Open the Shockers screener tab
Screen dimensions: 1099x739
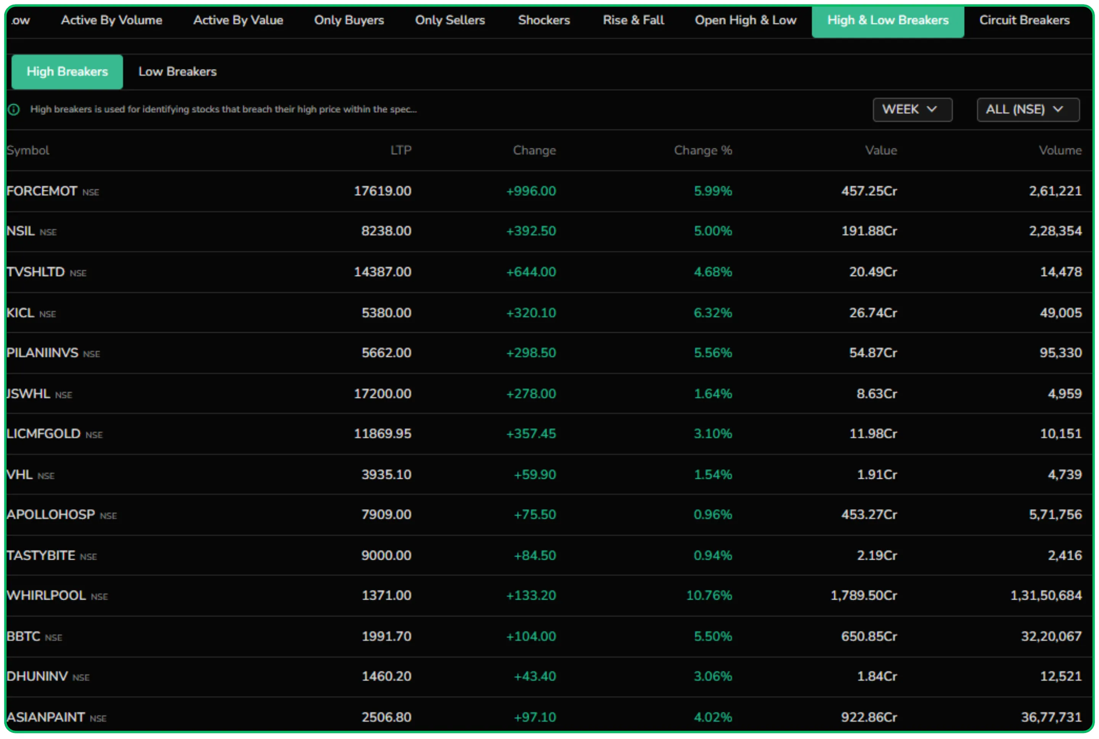[544, 20]
